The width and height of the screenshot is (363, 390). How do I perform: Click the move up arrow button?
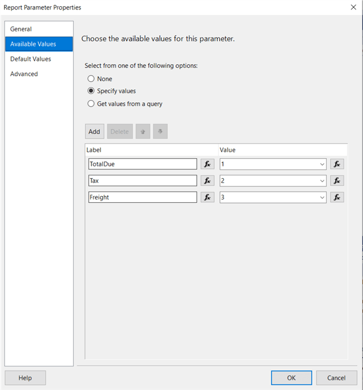click(143, 132)
